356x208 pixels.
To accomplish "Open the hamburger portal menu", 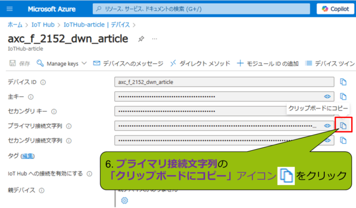I will click(x=9, y=9).
